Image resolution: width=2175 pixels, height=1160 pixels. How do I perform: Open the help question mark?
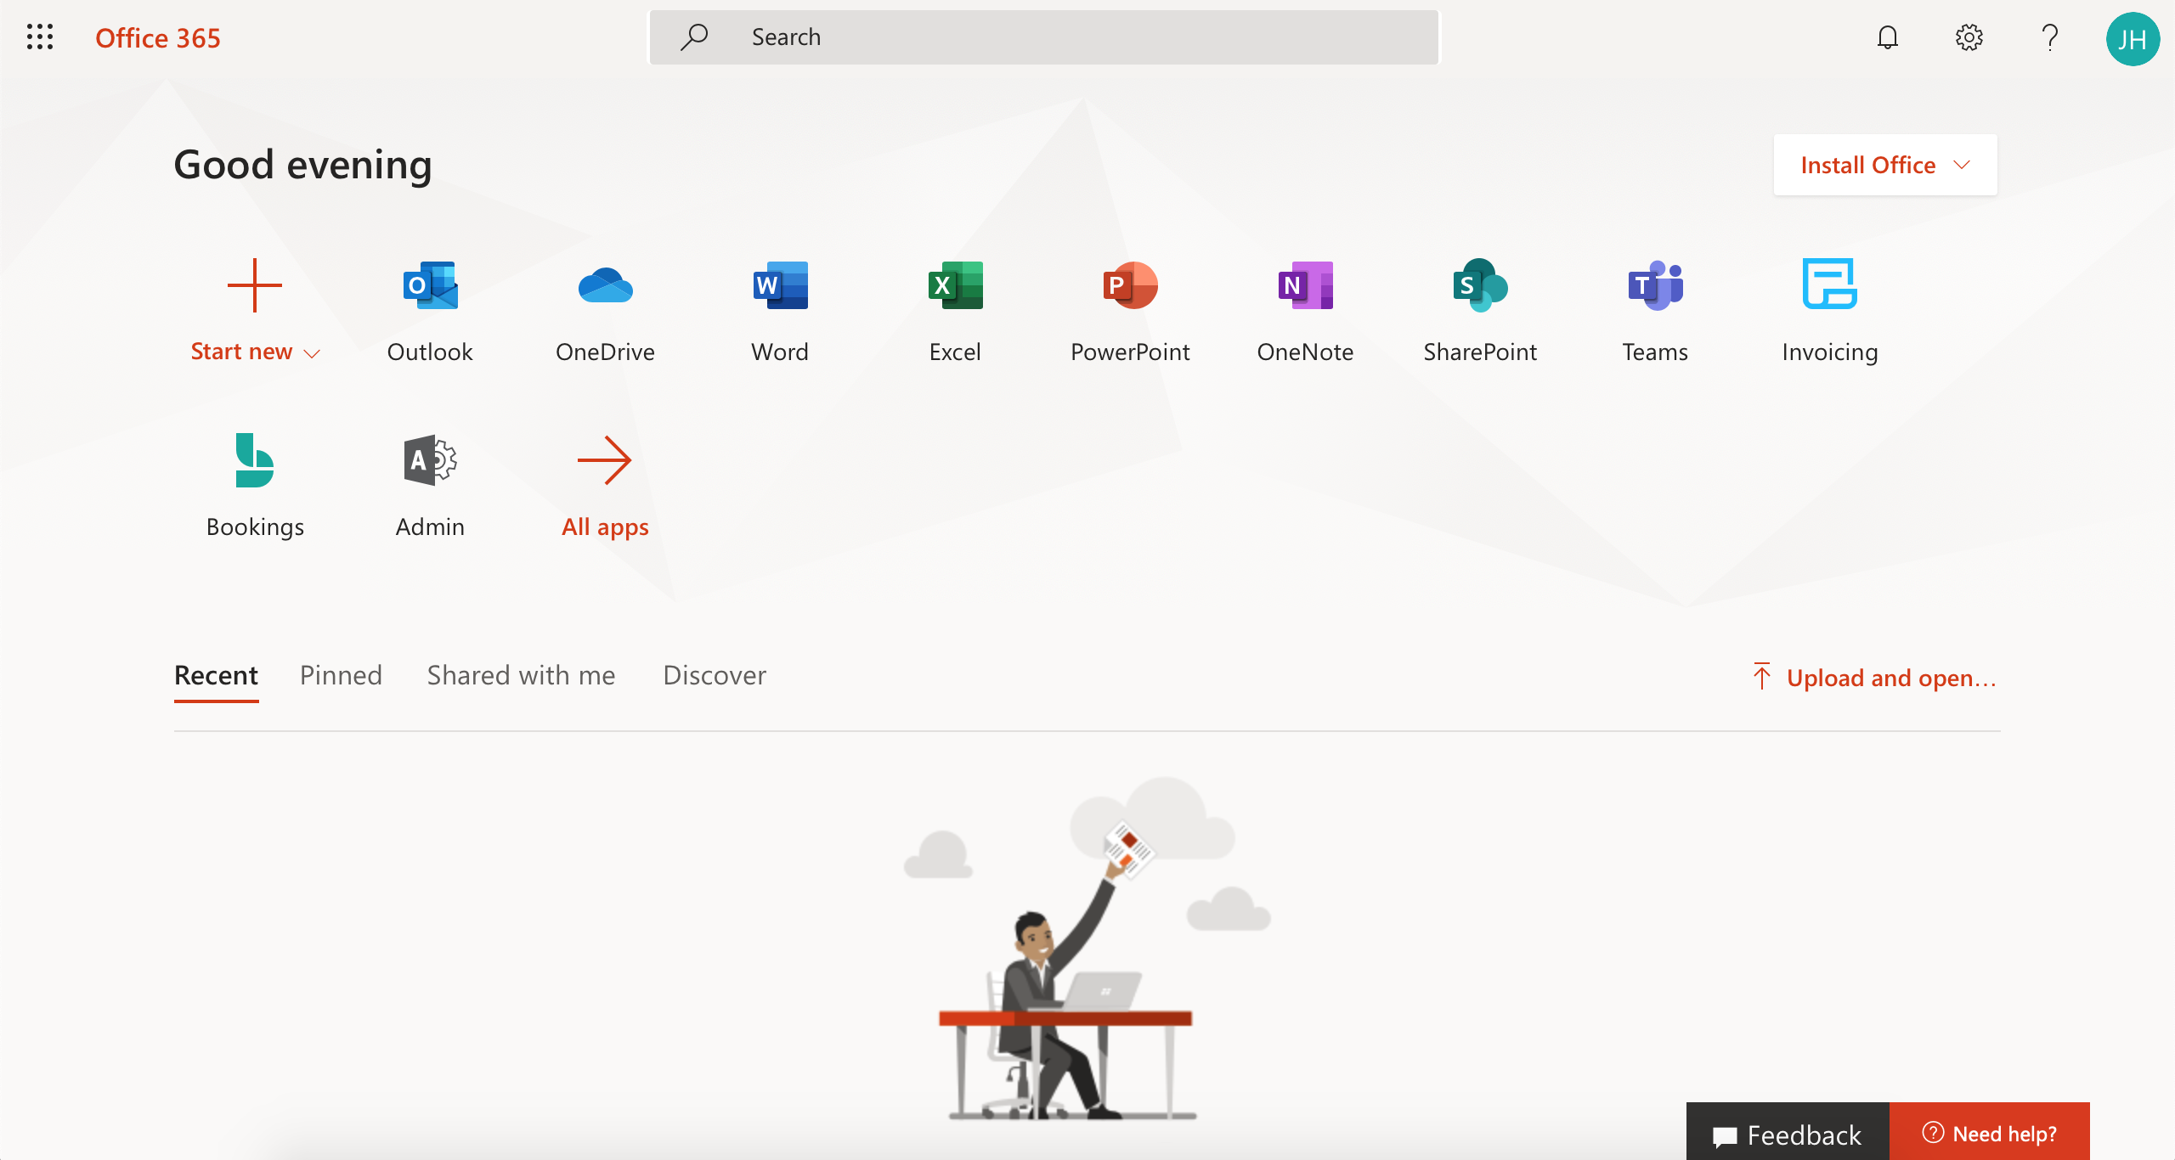[2050, 37]
